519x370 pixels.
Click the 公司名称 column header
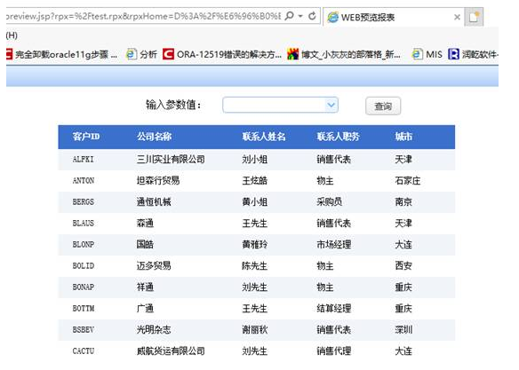click(x=155, y=137)
